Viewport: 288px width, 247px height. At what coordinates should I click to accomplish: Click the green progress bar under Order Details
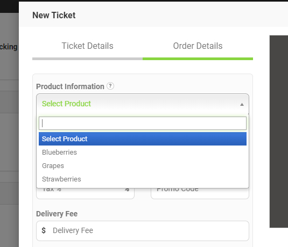pyautogui.click(x=198, y=59)
